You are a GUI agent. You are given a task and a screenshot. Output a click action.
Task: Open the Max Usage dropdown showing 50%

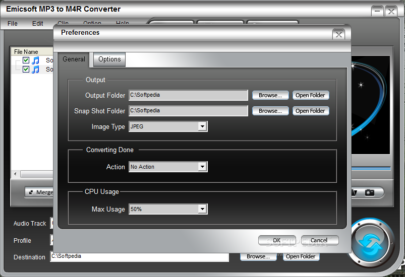click(x=168, y=209)
